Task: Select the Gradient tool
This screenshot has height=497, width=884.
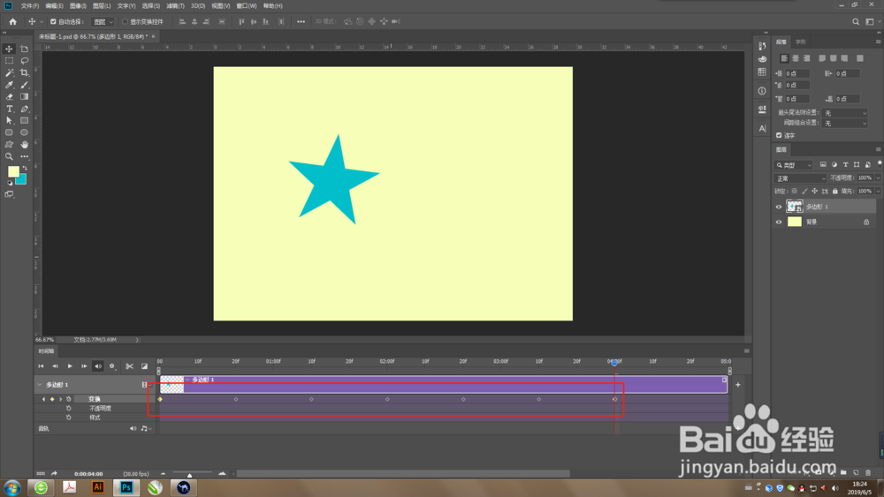Action: coord(24,97)
